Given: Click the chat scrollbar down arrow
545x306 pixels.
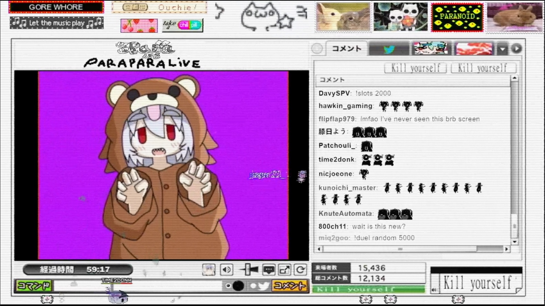Looking at the screenshot, I should coord(514,242).
